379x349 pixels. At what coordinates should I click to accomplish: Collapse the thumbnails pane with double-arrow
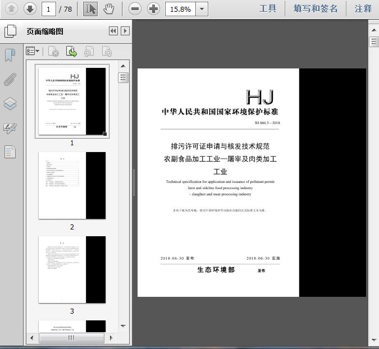(x=113, y=31)
